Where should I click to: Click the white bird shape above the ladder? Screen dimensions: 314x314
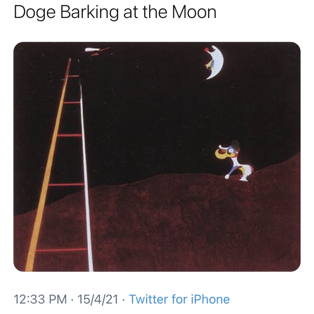[93, 50]
